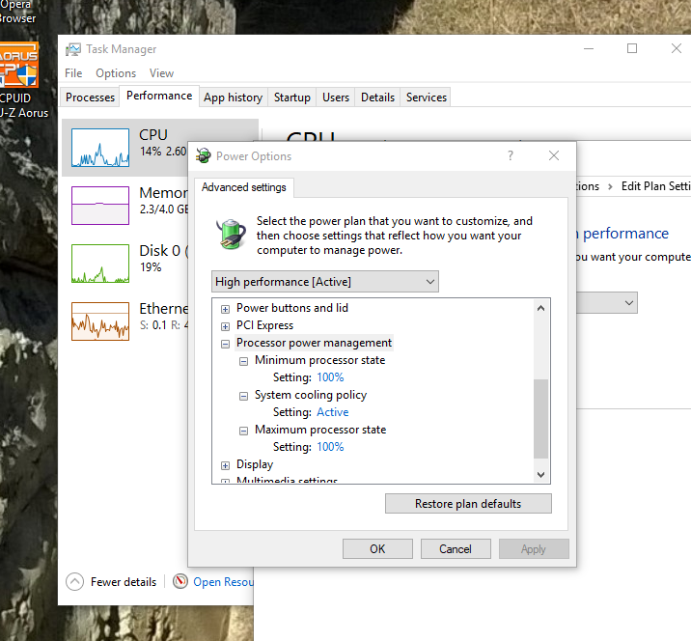Select the CPU usage graph thumbnail

point(100,148)
